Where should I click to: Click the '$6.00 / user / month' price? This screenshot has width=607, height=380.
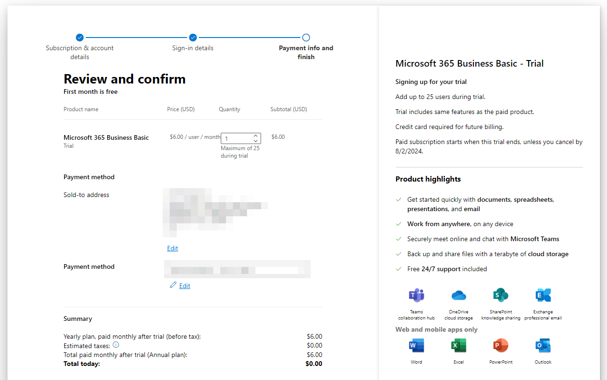(195, 137)
